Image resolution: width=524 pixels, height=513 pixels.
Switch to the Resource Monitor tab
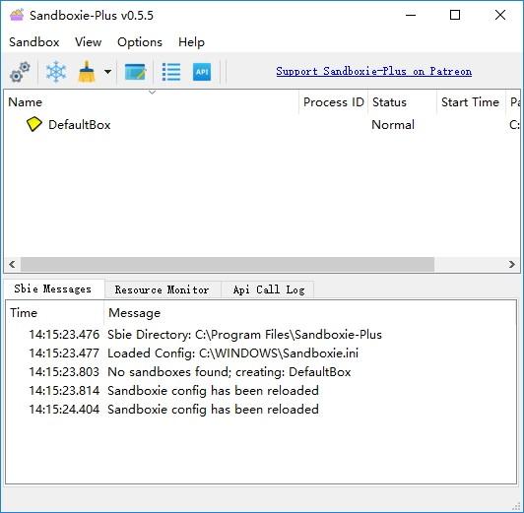coord(163,289)
